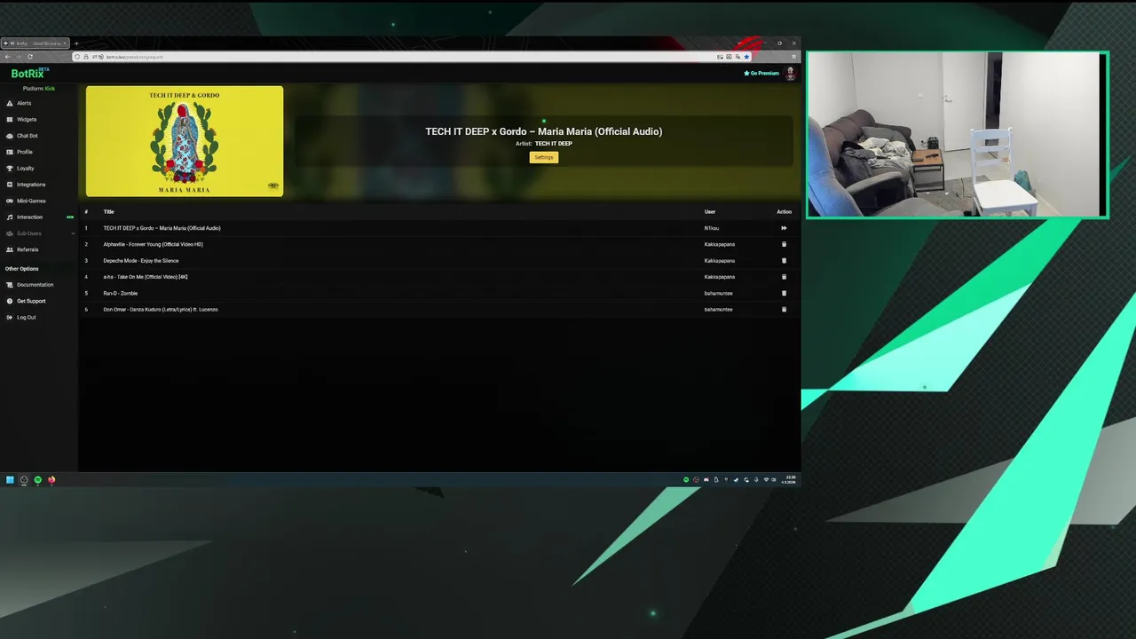Click the User column header
The width and height of the screenshot is (1136, 639).
[x=710, y=212]
